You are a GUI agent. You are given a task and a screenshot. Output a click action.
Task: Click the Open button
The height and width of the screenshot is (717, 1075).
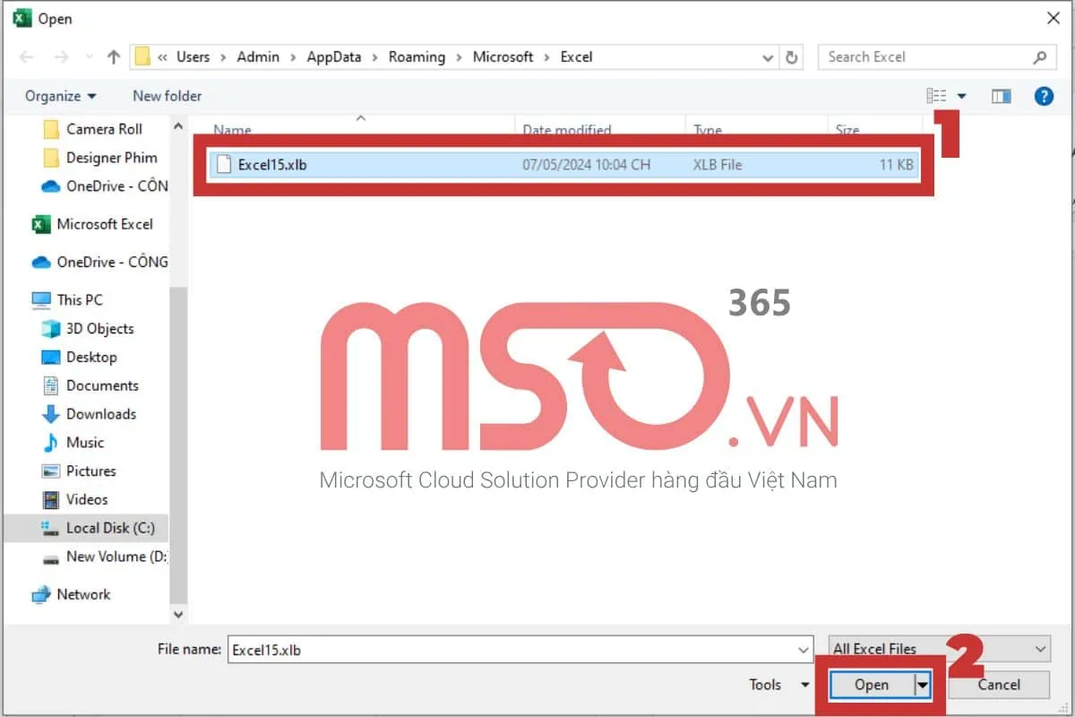click(871, 685)
